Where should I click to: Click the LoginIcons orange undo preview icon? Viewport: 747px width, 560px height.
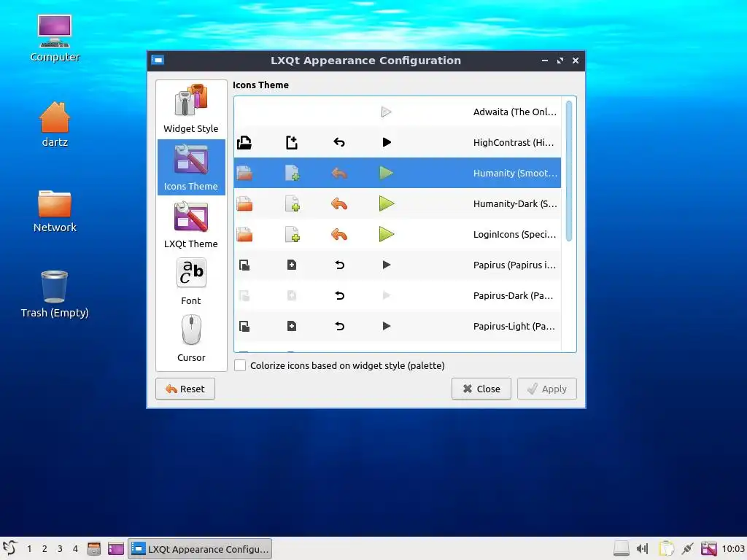click(x=339, y=234)
